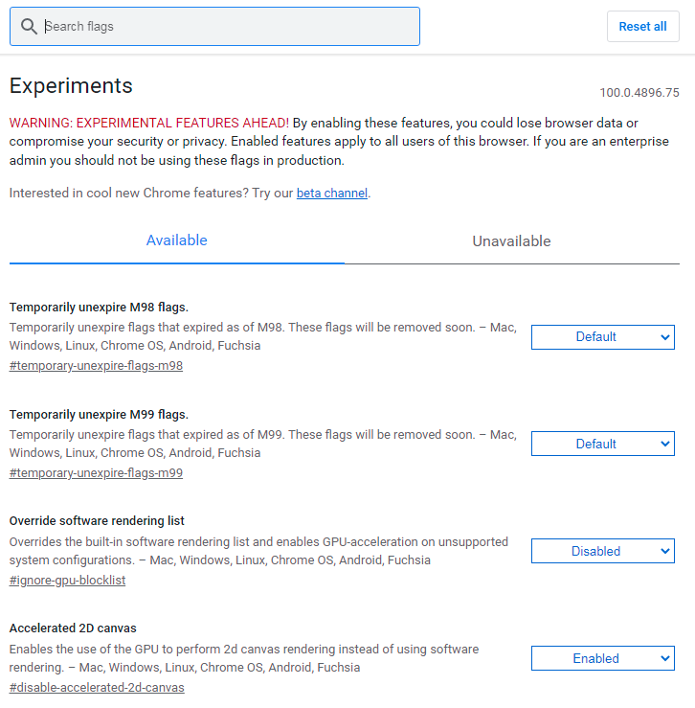Expand the Override software rendering list dropdown
The height and width of the screenshot is (708, 695).
(x=602, y=552)
